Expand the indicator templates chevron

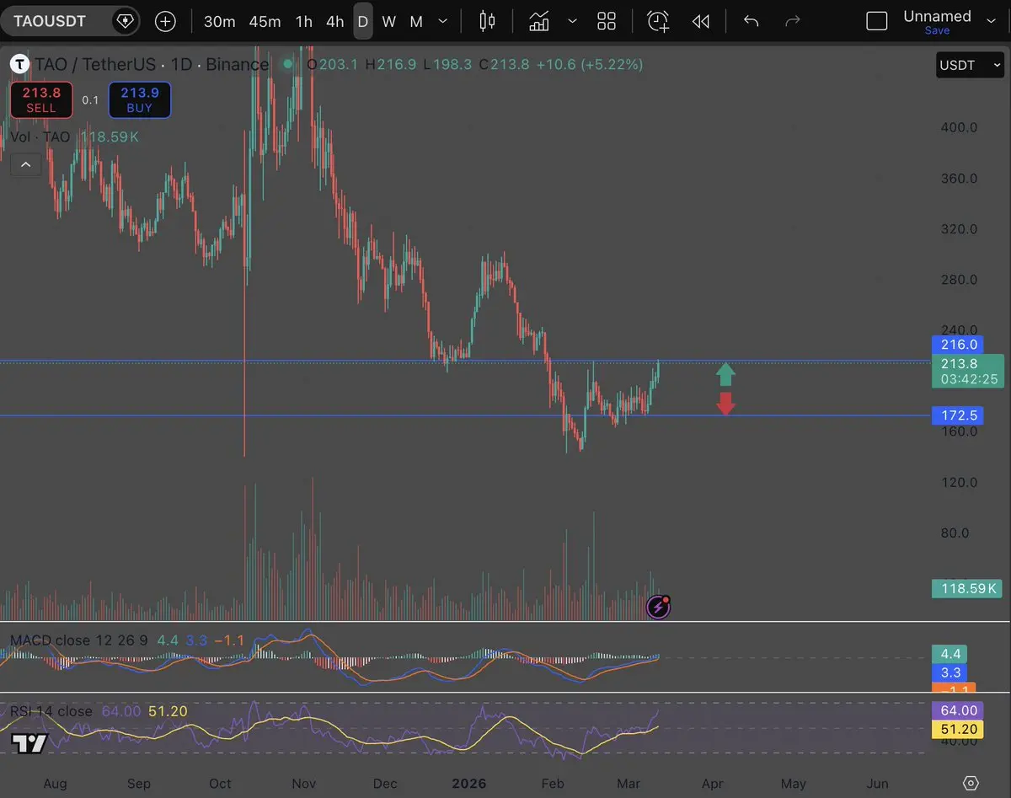point(573,21)
